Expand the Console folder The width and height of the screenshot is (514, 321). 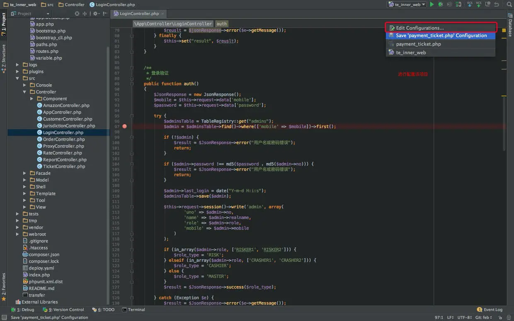pyautogui.click(x=24, y=85)
